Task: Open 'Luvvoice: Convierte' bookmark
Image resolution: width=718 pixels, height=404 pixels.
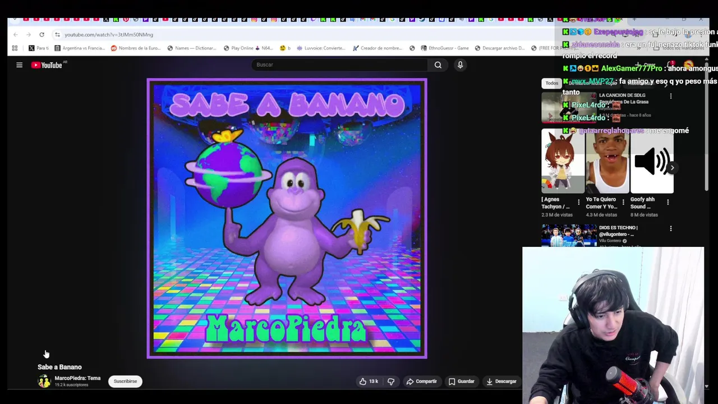Action: click(321, 48)
